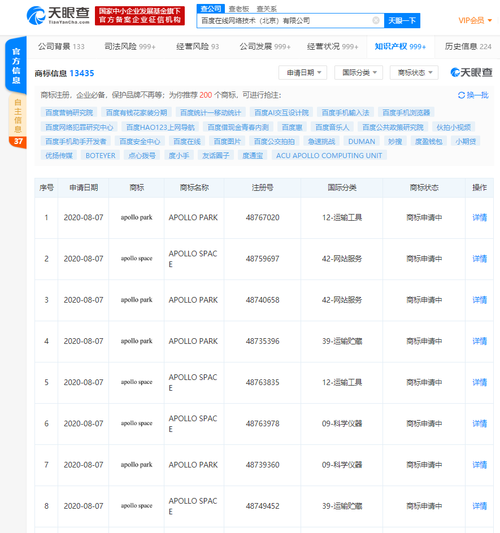The image size is (500, 533).
Task: Select the 知识产权 tab
Action: 401,46
